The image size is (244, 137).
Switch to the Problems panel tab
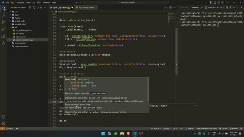pyautogui.click(x=184, y=8)
